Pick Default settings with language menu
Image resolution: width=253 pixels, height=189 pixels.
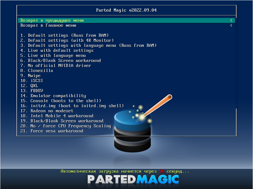(x=88, y=46)
